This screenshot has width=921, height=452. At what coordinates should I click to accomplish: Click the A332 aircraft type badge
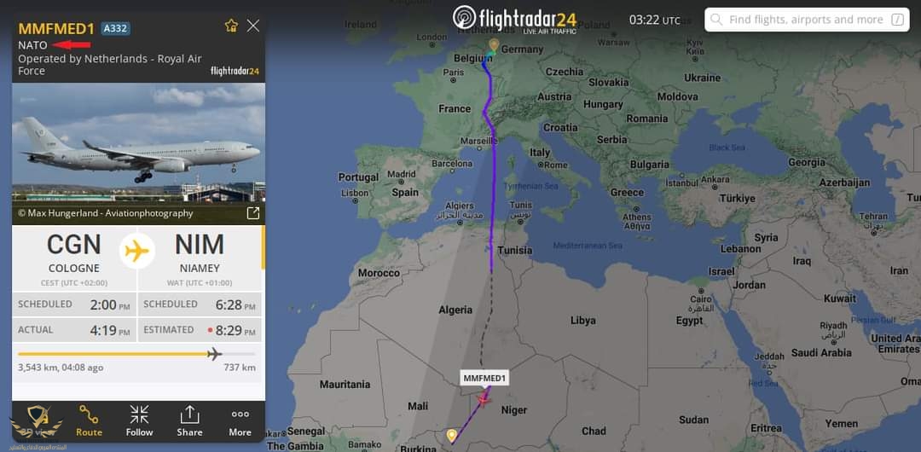pos(116,28)
